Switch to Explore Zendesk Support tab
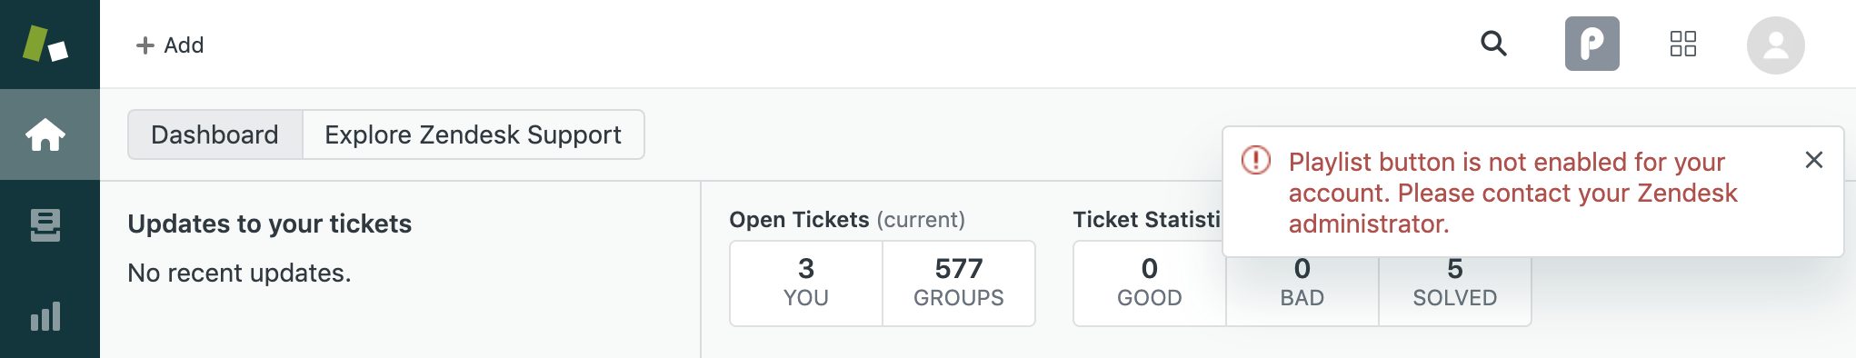Viewport: 1856px width, 358px height. (473, 134)
